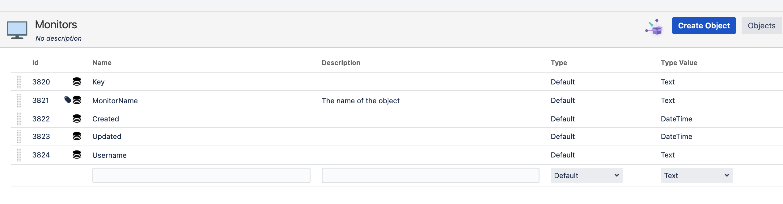Click the object graph box icon

coord(654,28)
